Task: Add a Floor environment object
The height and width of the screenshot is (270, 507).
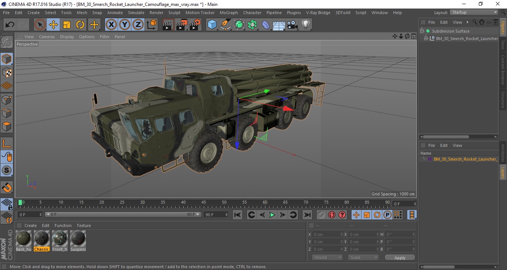Action: click(279, 25)
